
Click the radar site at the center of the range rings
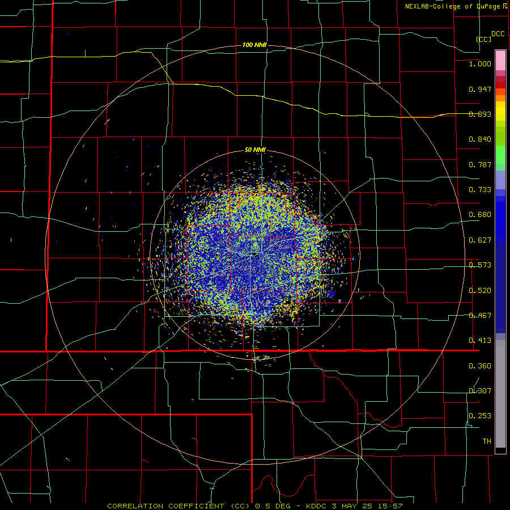[254, 254]
